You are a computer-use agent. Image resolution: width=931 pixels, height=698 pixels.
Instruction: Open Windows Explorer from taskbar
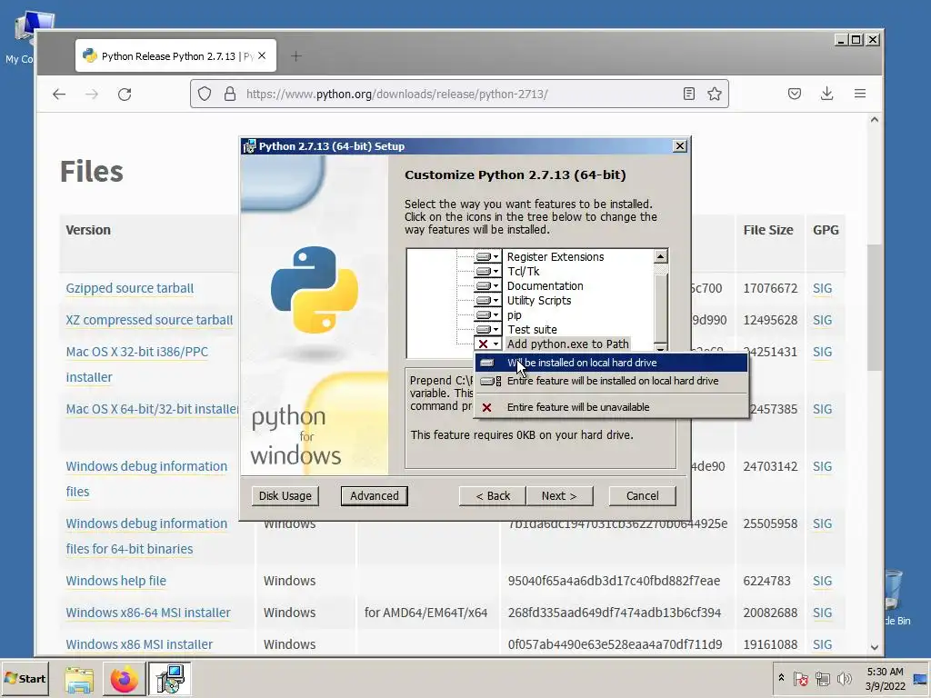pos(79,679)
